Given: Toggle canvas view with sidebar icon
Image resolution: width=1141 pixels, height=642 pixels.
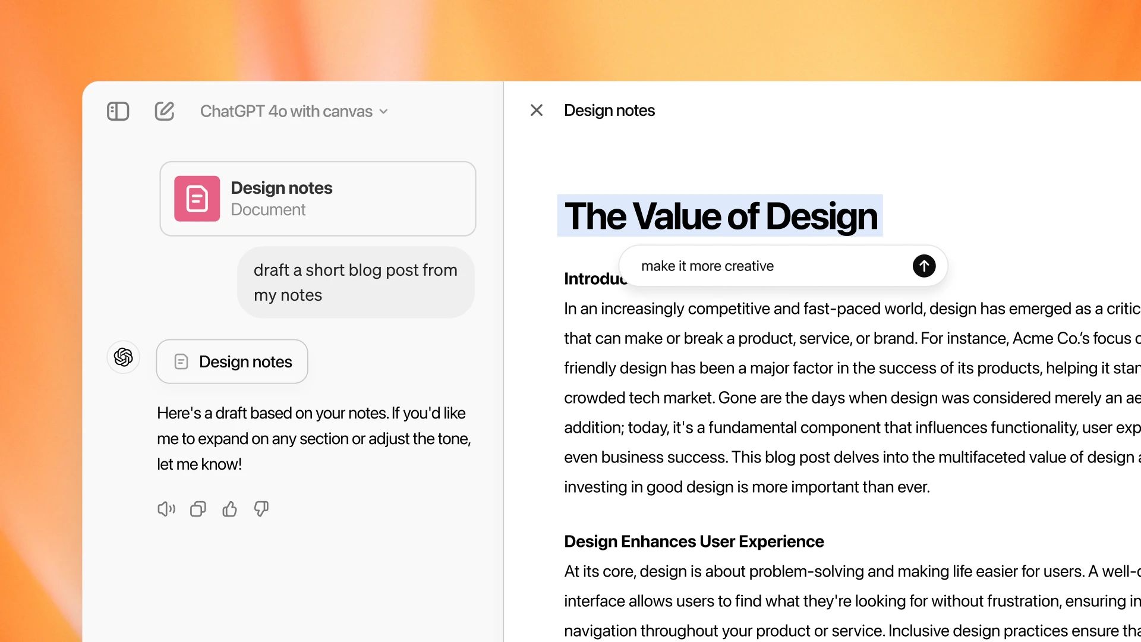Looking at the screenshot, I should click(x=118, y=110).
